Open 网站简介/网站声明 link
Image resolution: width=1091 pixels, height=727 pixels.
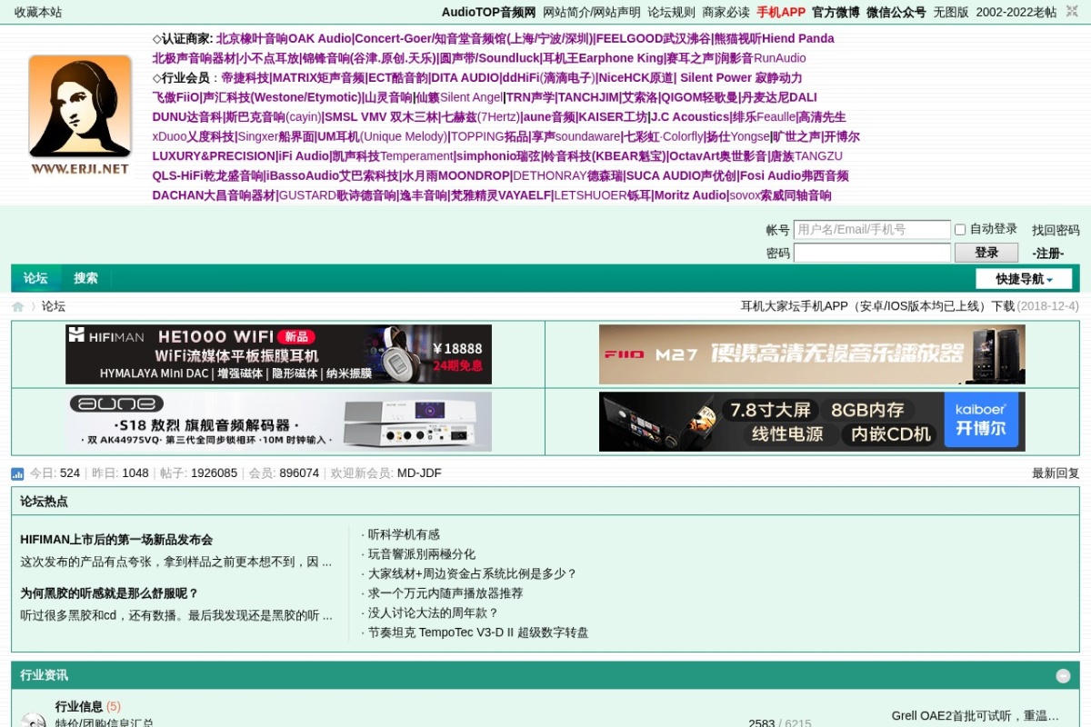coord(592,12)
